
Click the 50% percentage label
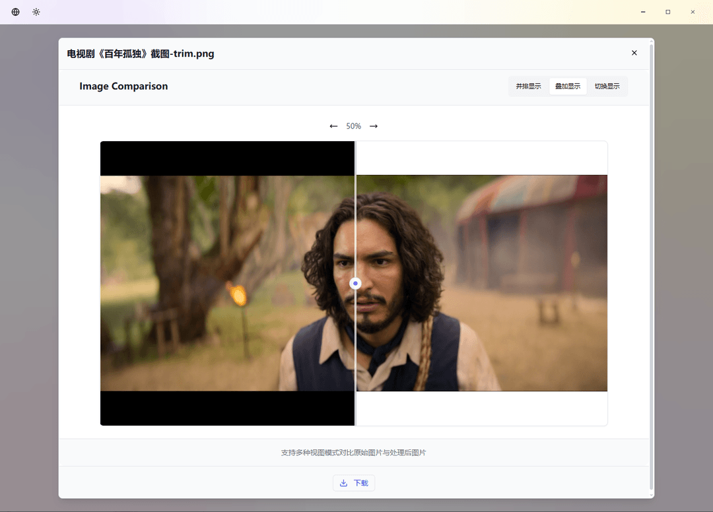point(354,126)
